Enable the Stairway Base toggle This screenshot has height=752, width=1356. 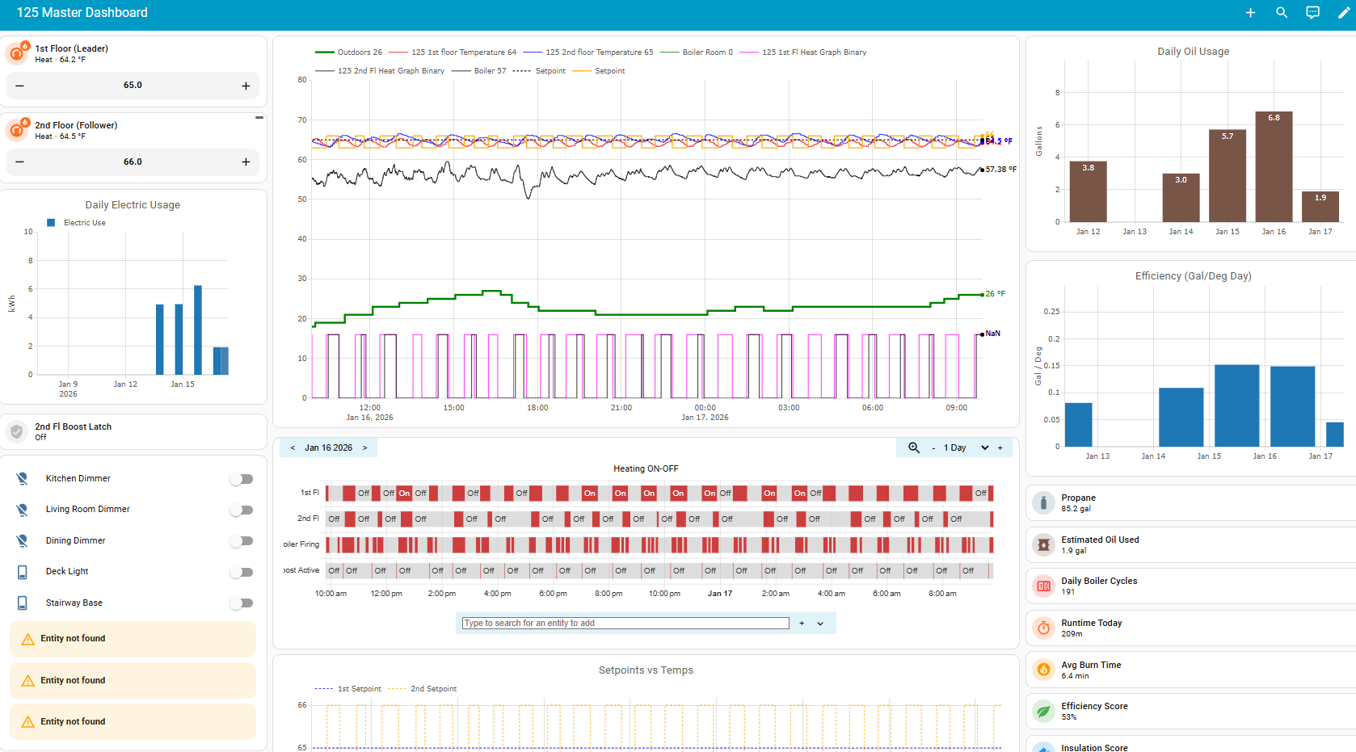click(242, 603)
